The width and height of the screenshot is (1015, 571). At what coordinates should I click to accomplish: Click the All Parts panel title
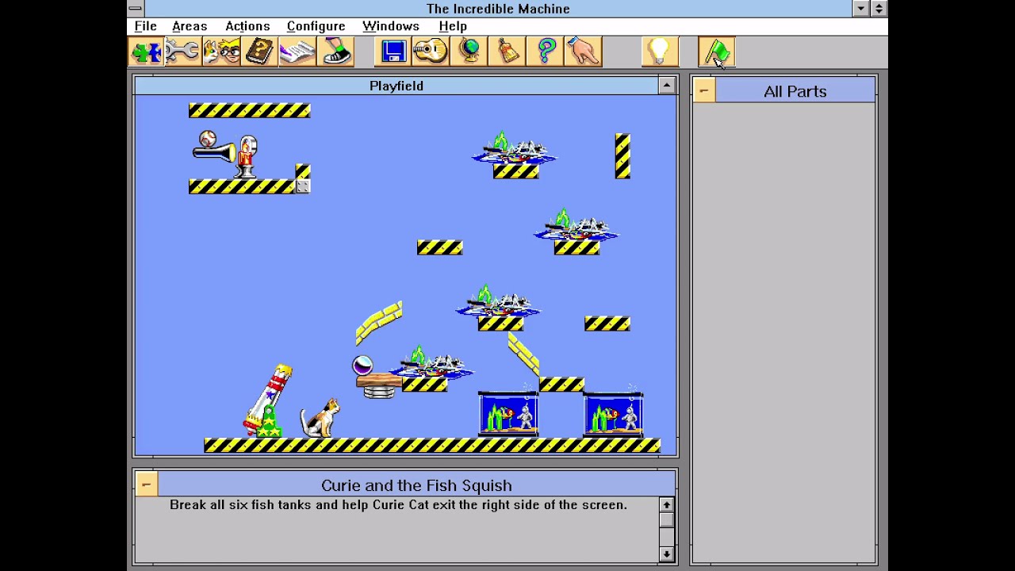[795, 91]
